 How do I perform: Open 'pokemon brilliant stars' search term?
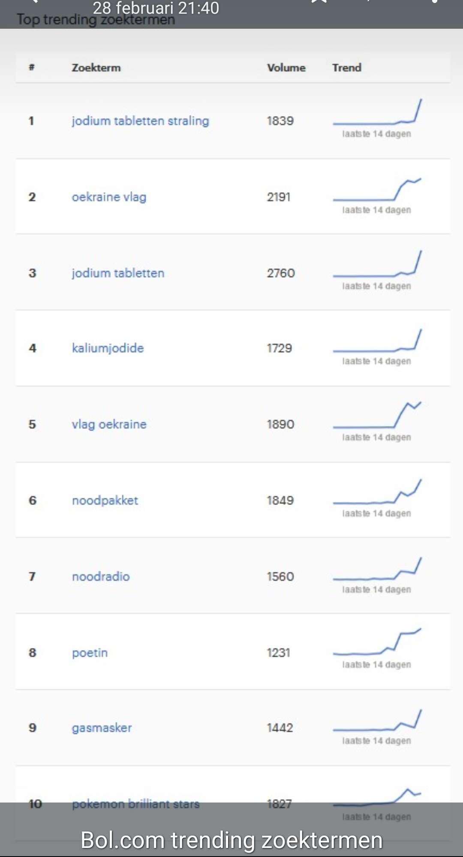135,804
